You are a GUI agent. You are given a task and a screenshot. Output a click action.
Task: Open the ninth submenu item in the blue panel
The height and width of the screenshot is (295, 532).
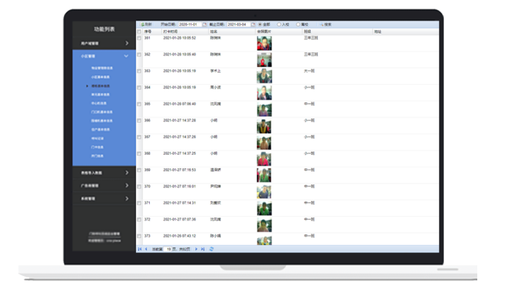point(97,139)
